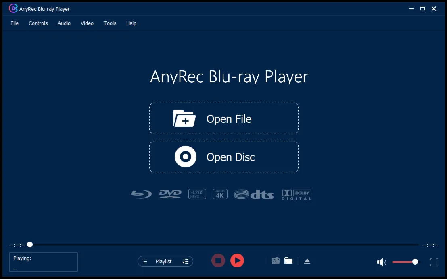Open the Tools menu

[110, 23]
